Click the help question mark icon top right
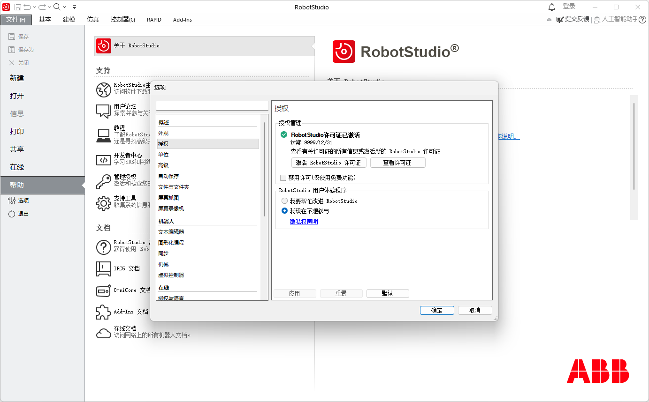649x402 pixels. click(x=642, y=19)
